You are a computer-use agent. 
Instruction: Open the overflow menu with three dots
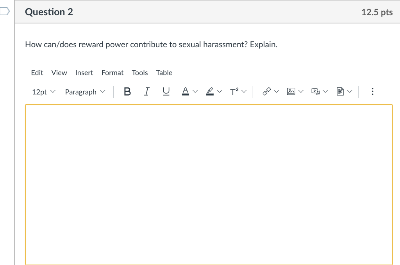(x=372, y=91)
